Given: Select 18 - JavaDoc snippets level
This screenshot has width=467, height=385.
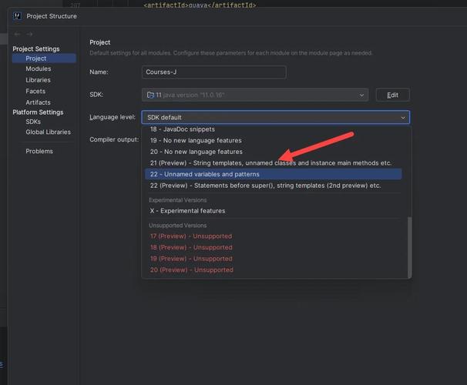Looking at the screenshot, I should (x=183, y=129).
